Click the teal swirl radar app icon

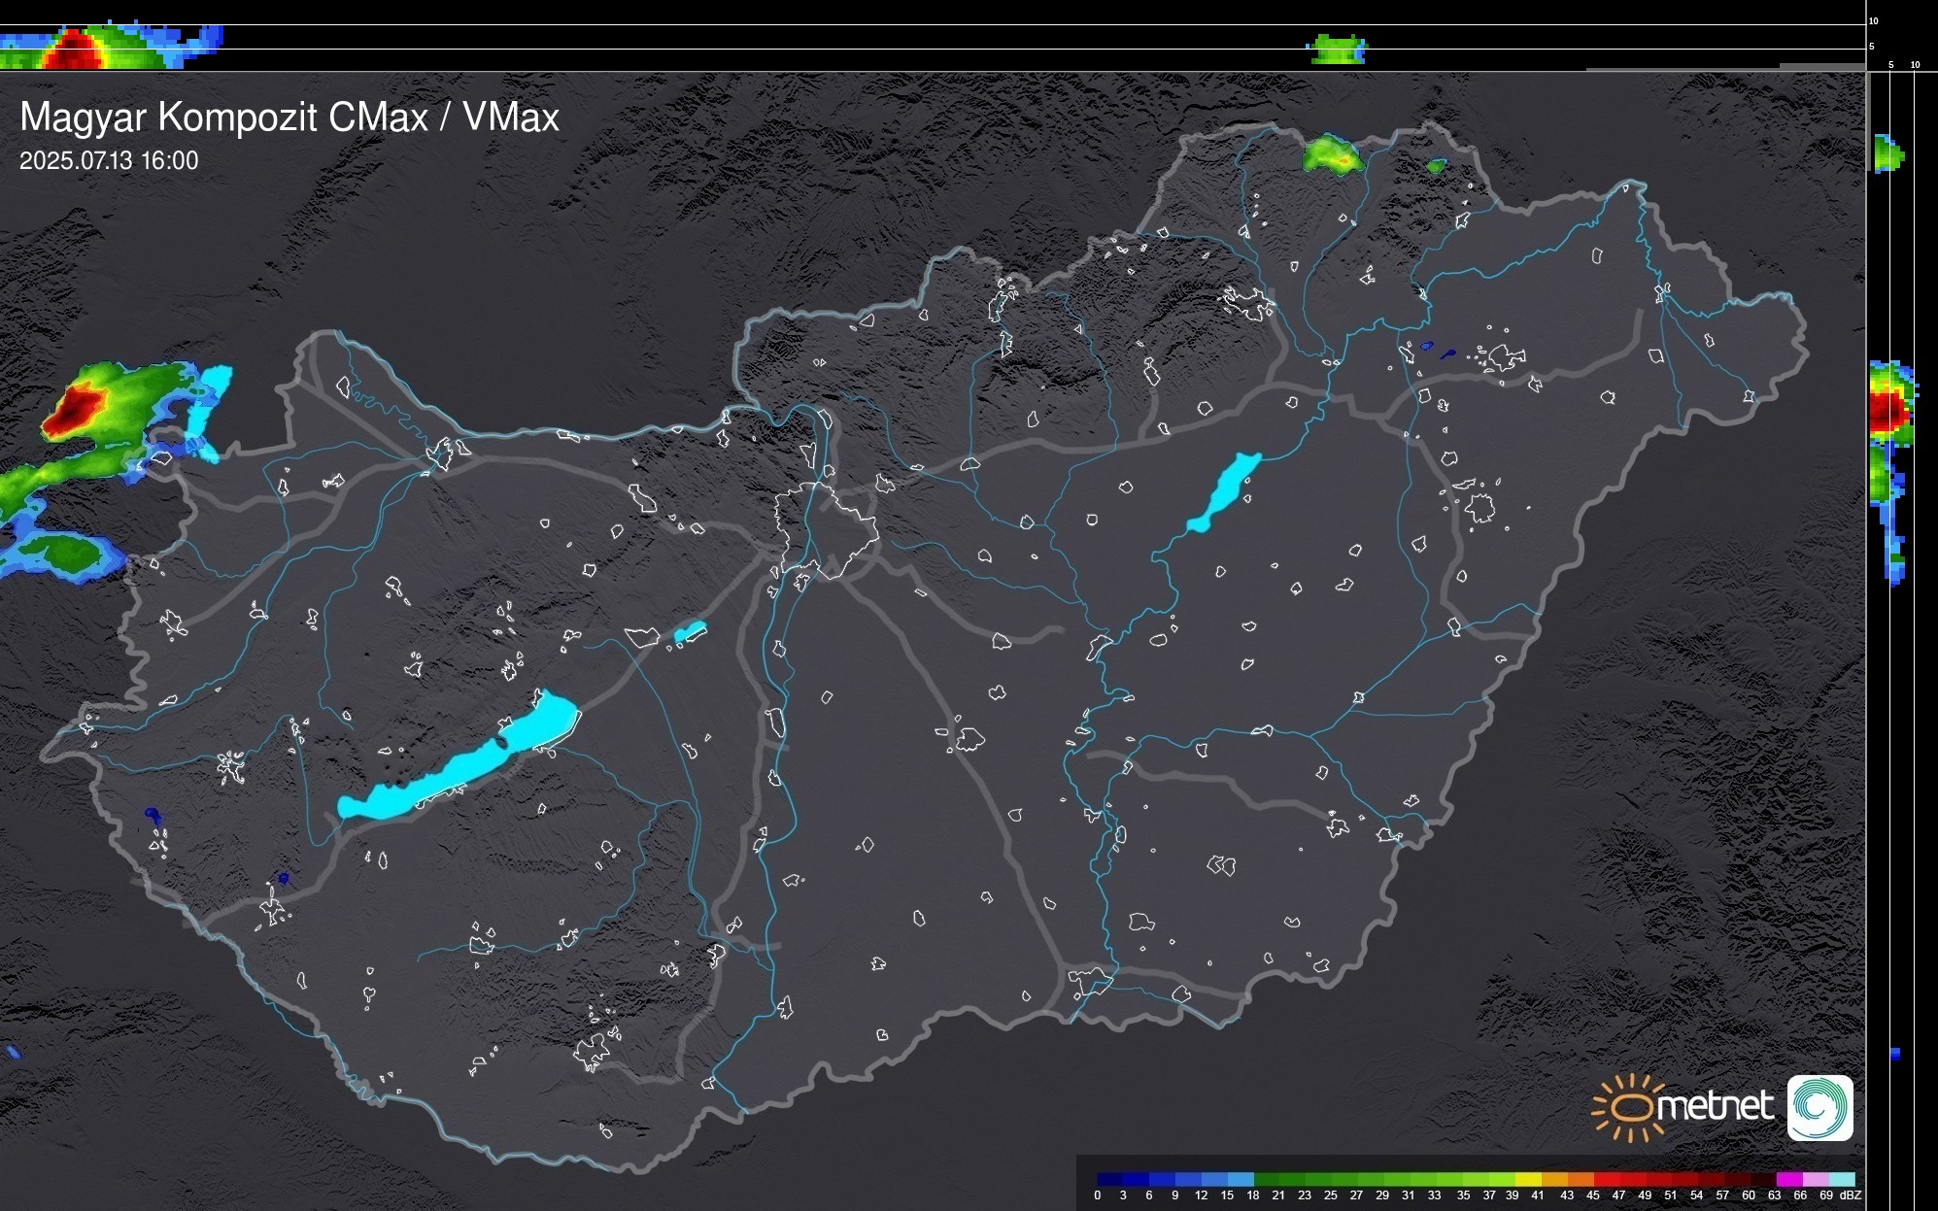click(x=1819, y=1107)
